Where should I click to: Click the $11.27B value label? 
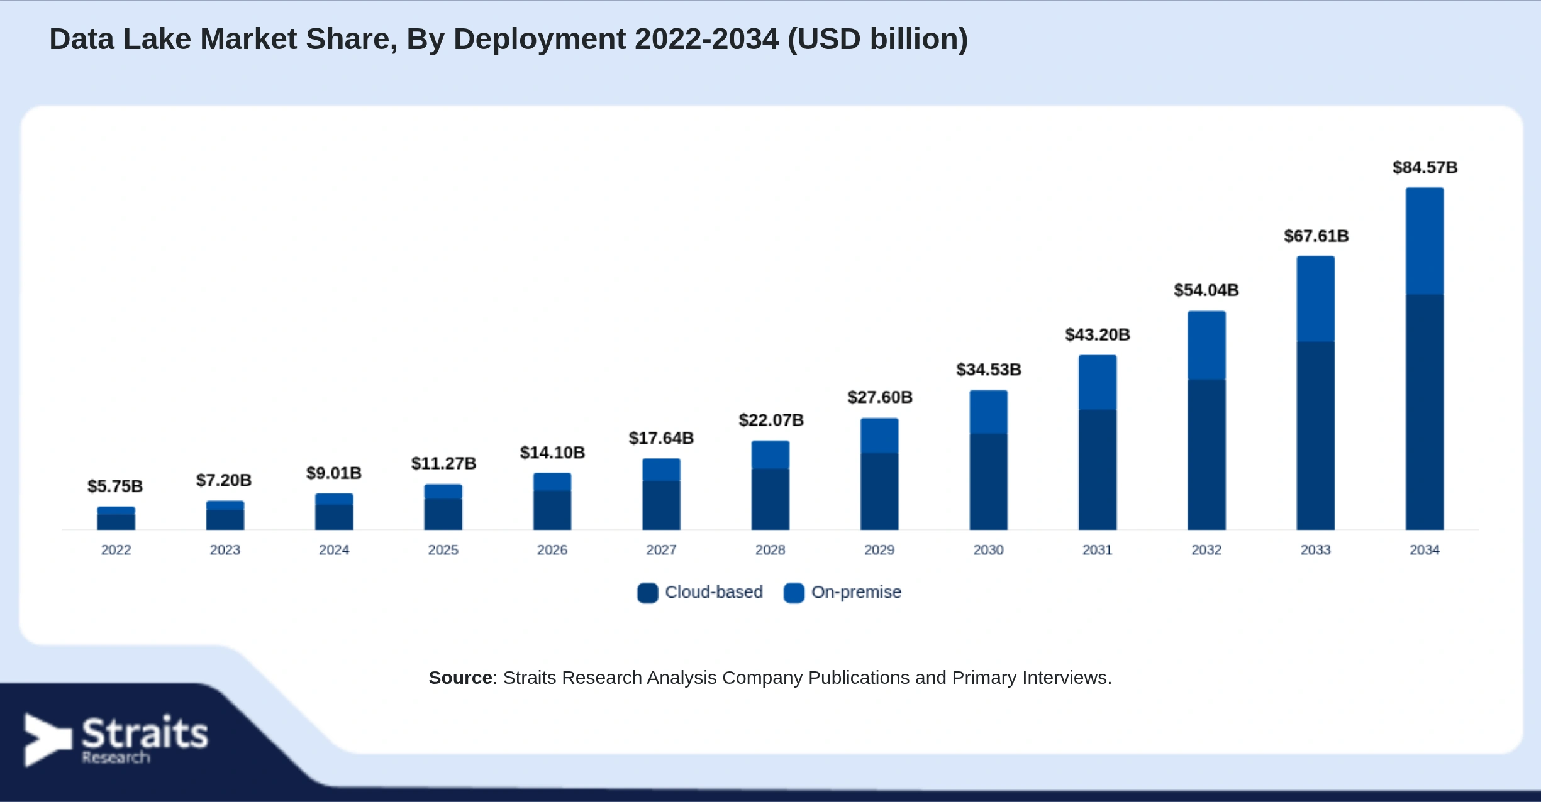coord(443,464)
